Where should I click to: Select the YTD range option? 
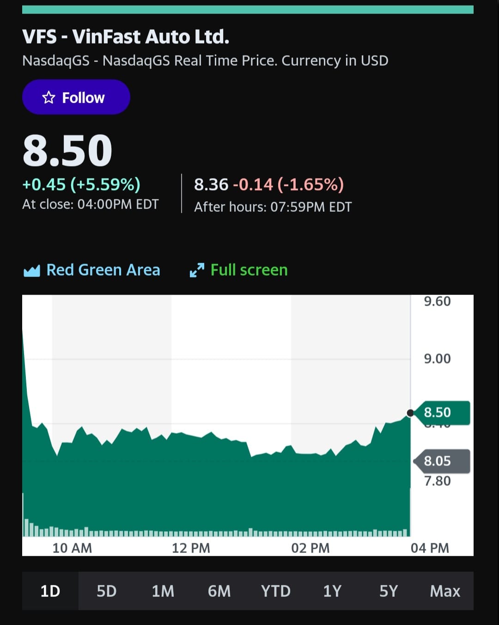point(276,591)
